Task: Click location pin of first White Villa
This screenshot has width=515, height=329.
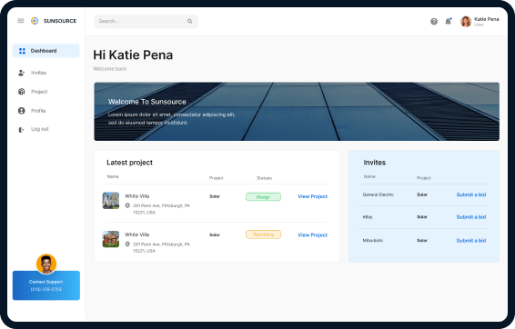Action: (x=127, y=205)
